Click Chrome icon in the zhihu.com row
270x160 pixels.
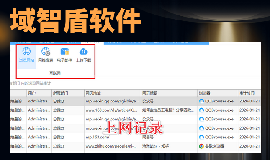(x=201, y=146)
